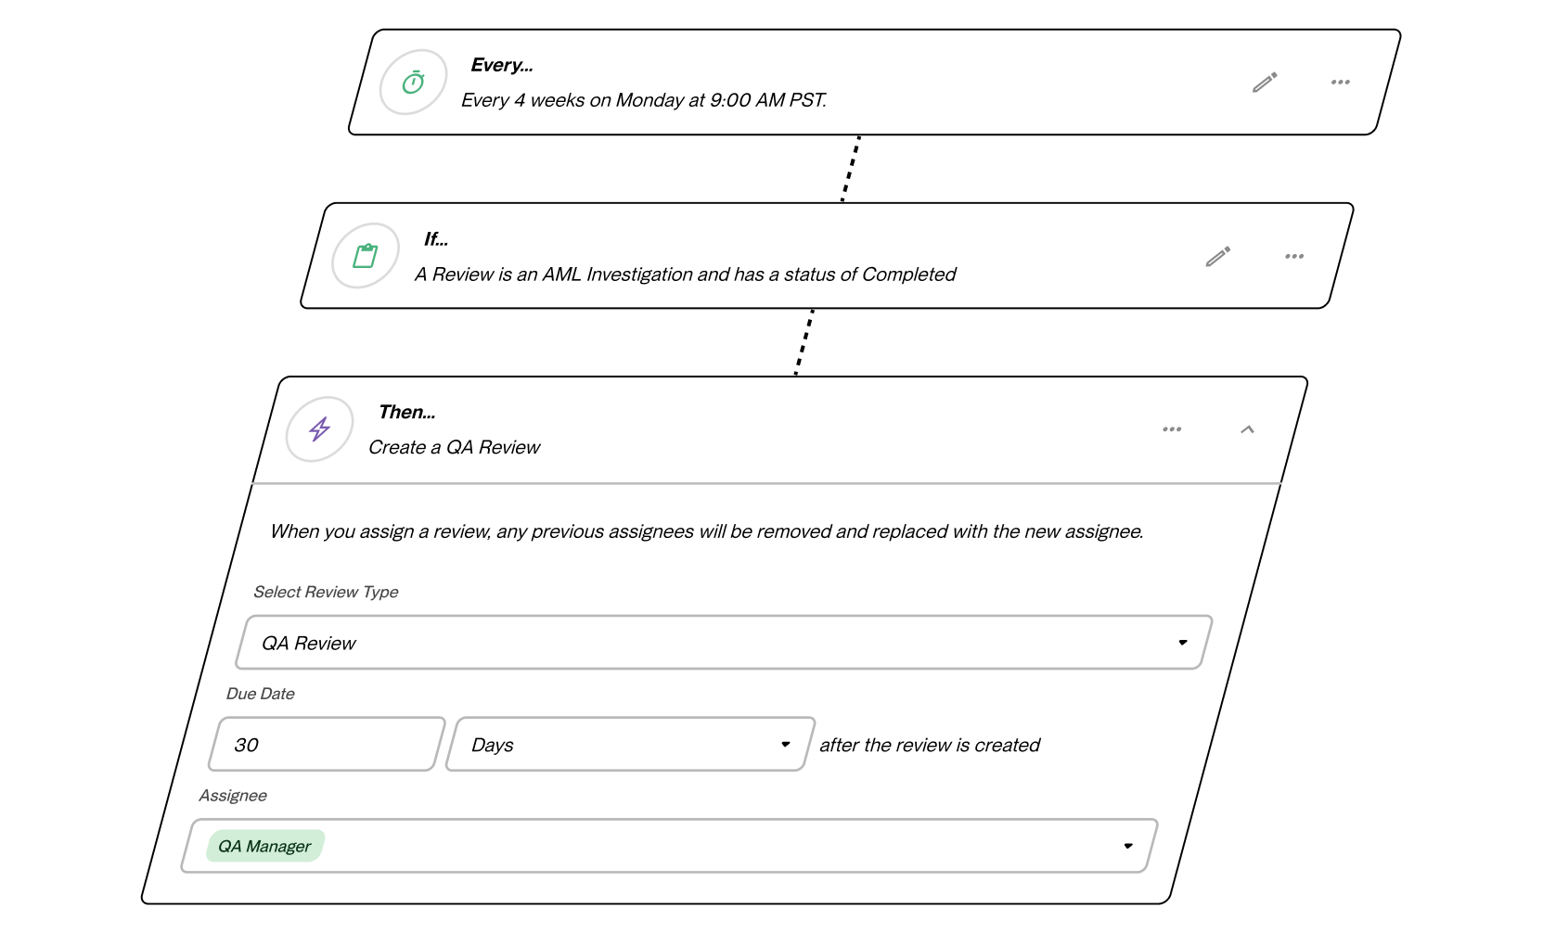1543x933 pixels.
Task: Select the QA Manager assignee tag
Action: tap(264, 846)
